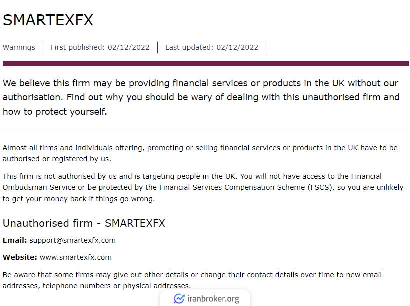This screenshot has width=410, height=306.
Task: Click the iranbroker.org watermark text
Action: (x=213, y=299)
